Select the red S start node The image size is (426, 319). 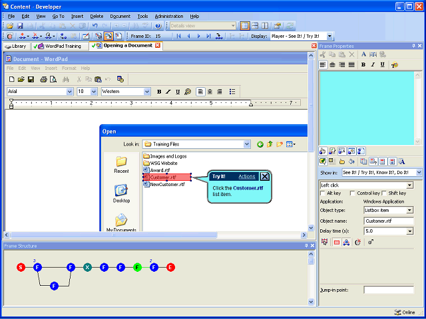click(21, 267)
